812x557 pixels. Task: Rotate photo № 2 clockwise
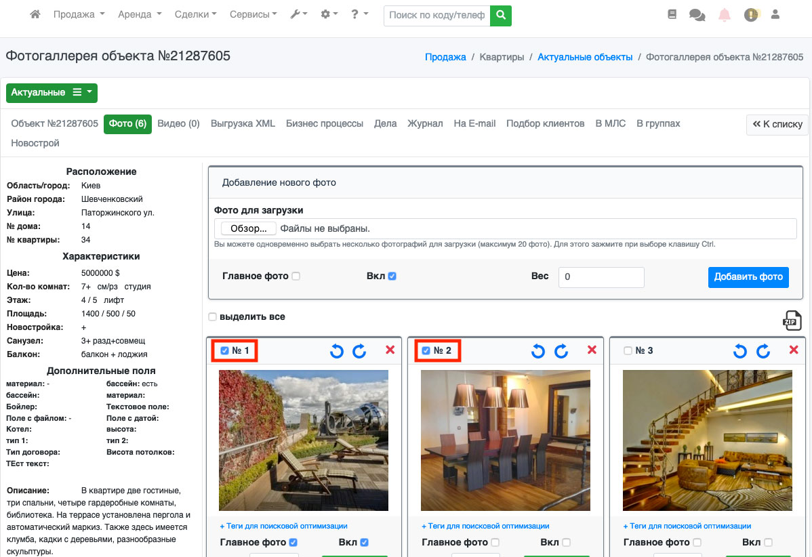click(561, 350)
